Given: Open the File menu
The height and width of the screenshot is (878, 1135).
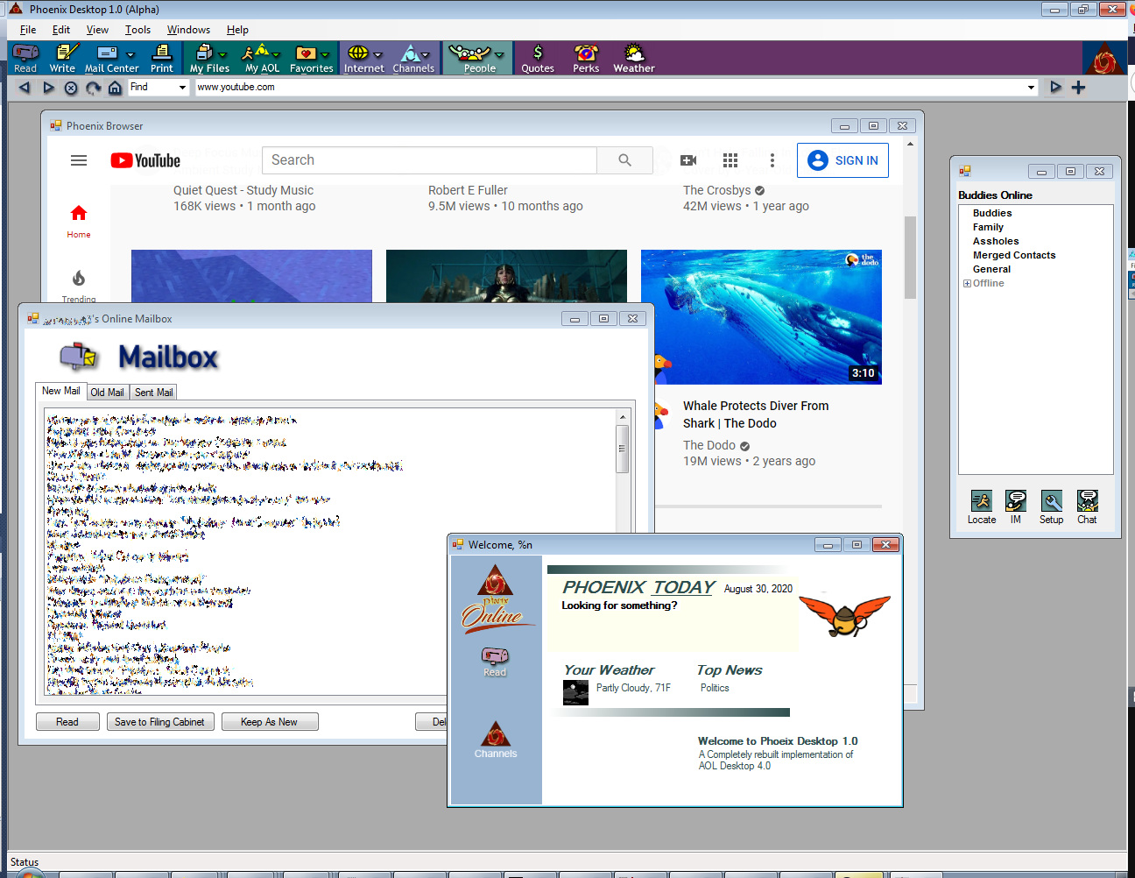Looking at the screenshot, I should (28, 30).
